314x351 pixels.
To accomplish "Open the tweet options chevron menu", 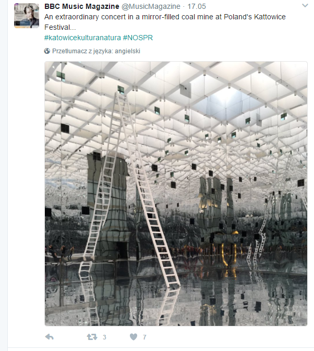I will (305, 5).
